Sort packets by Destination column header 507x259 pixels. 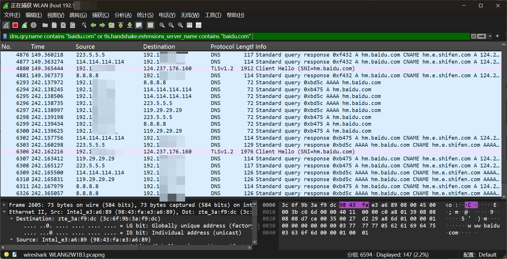[x=176, y=47]
